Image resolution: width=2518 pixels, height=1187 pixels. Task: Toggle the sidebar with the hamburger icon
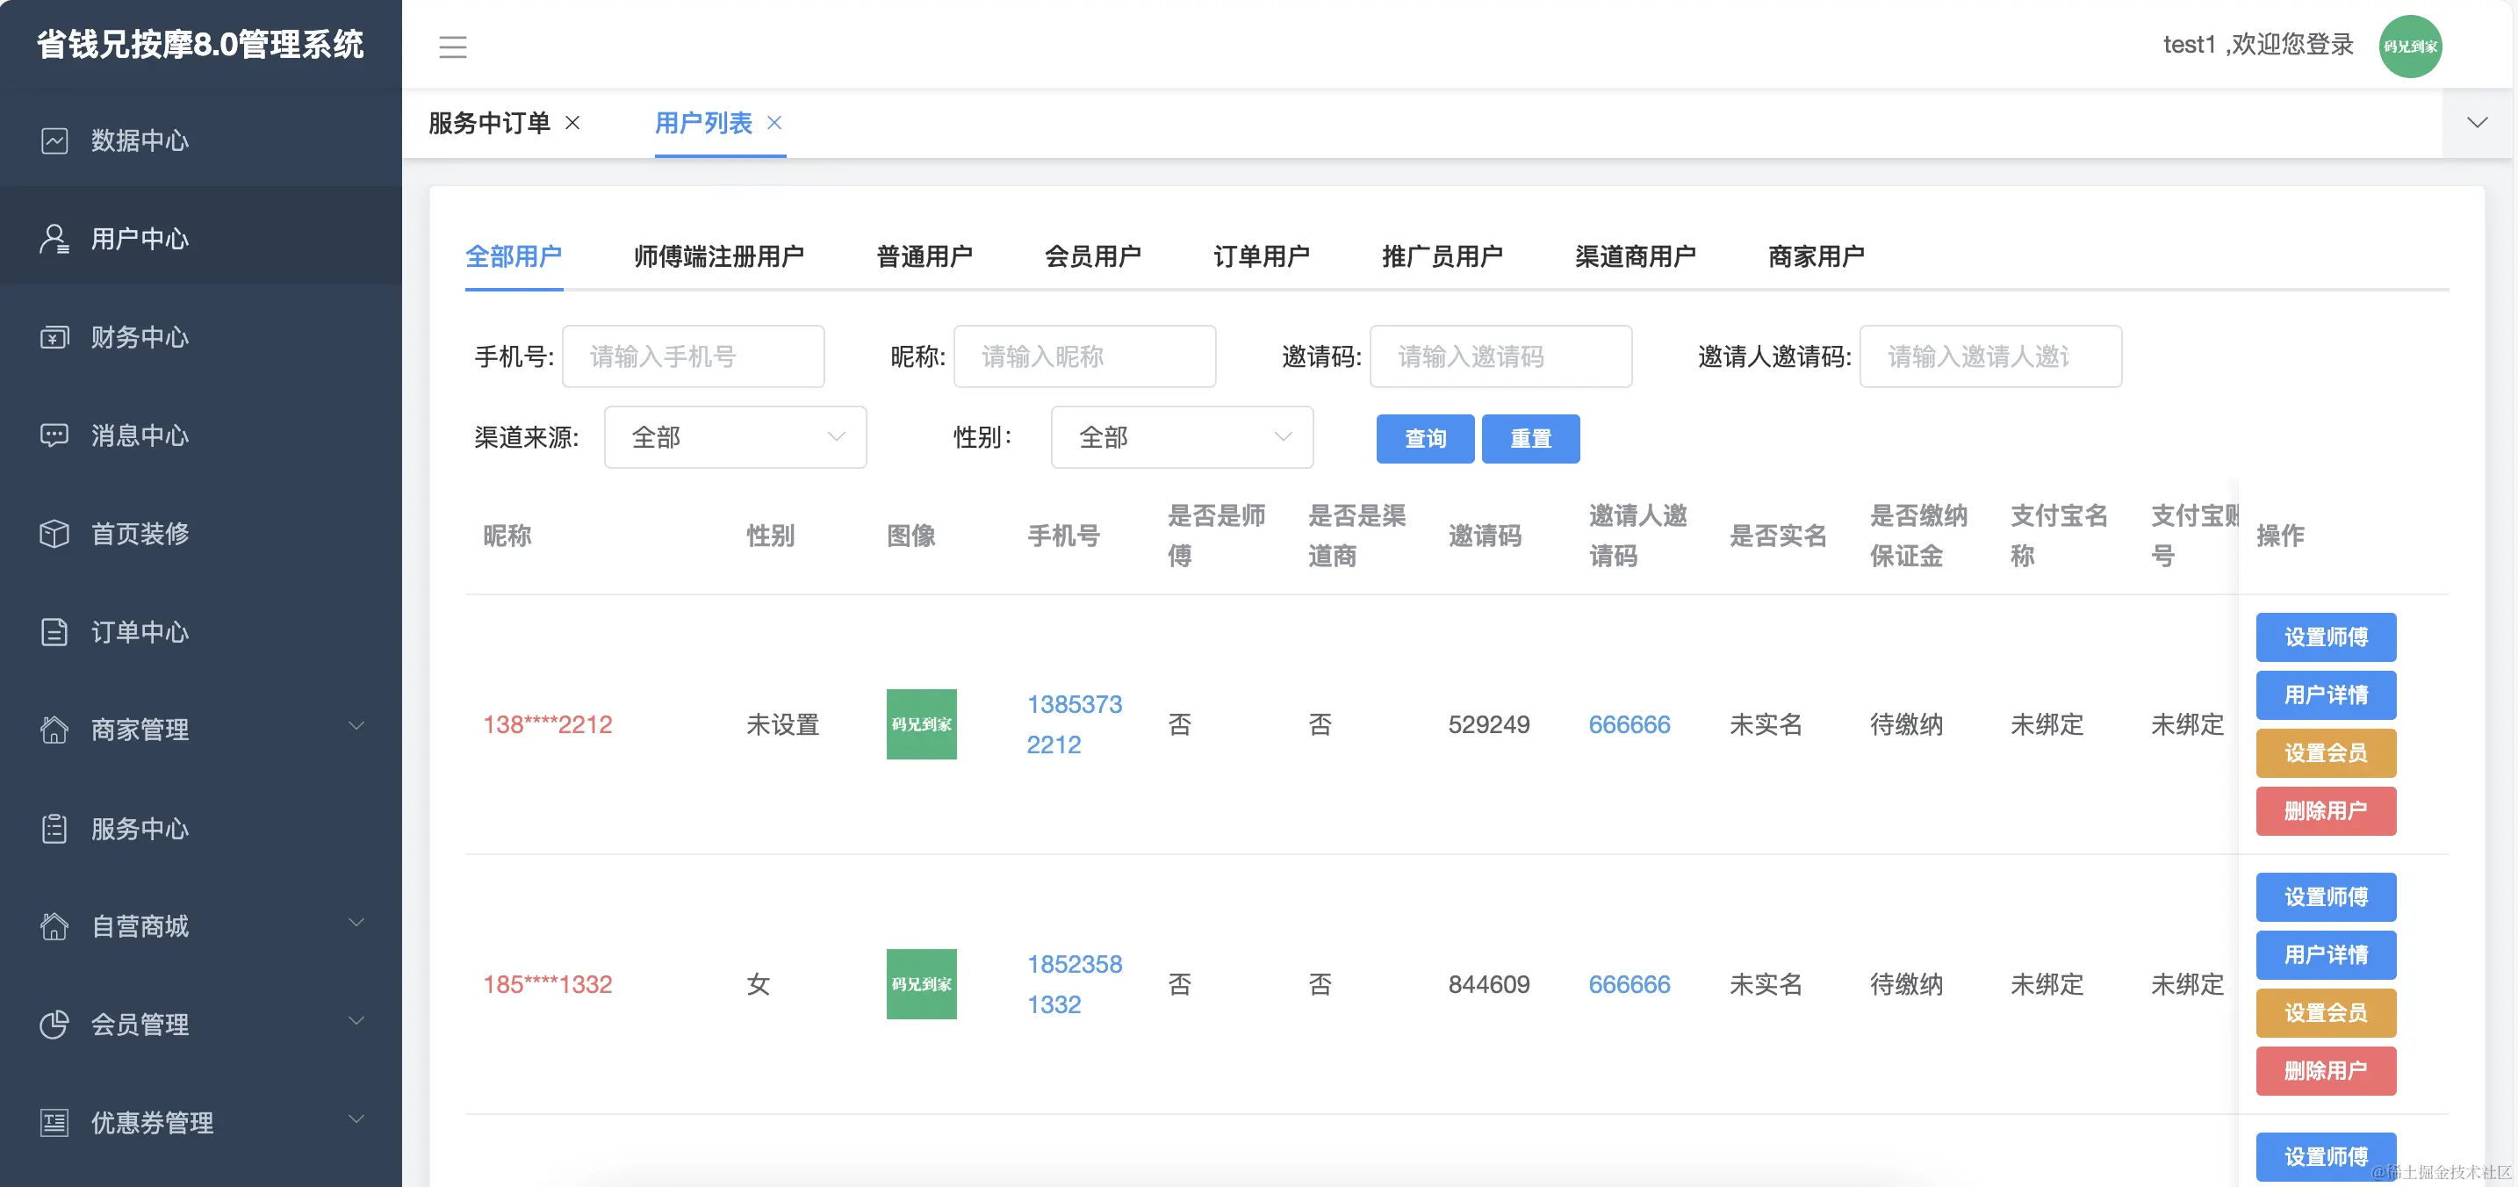click(452, 46)
